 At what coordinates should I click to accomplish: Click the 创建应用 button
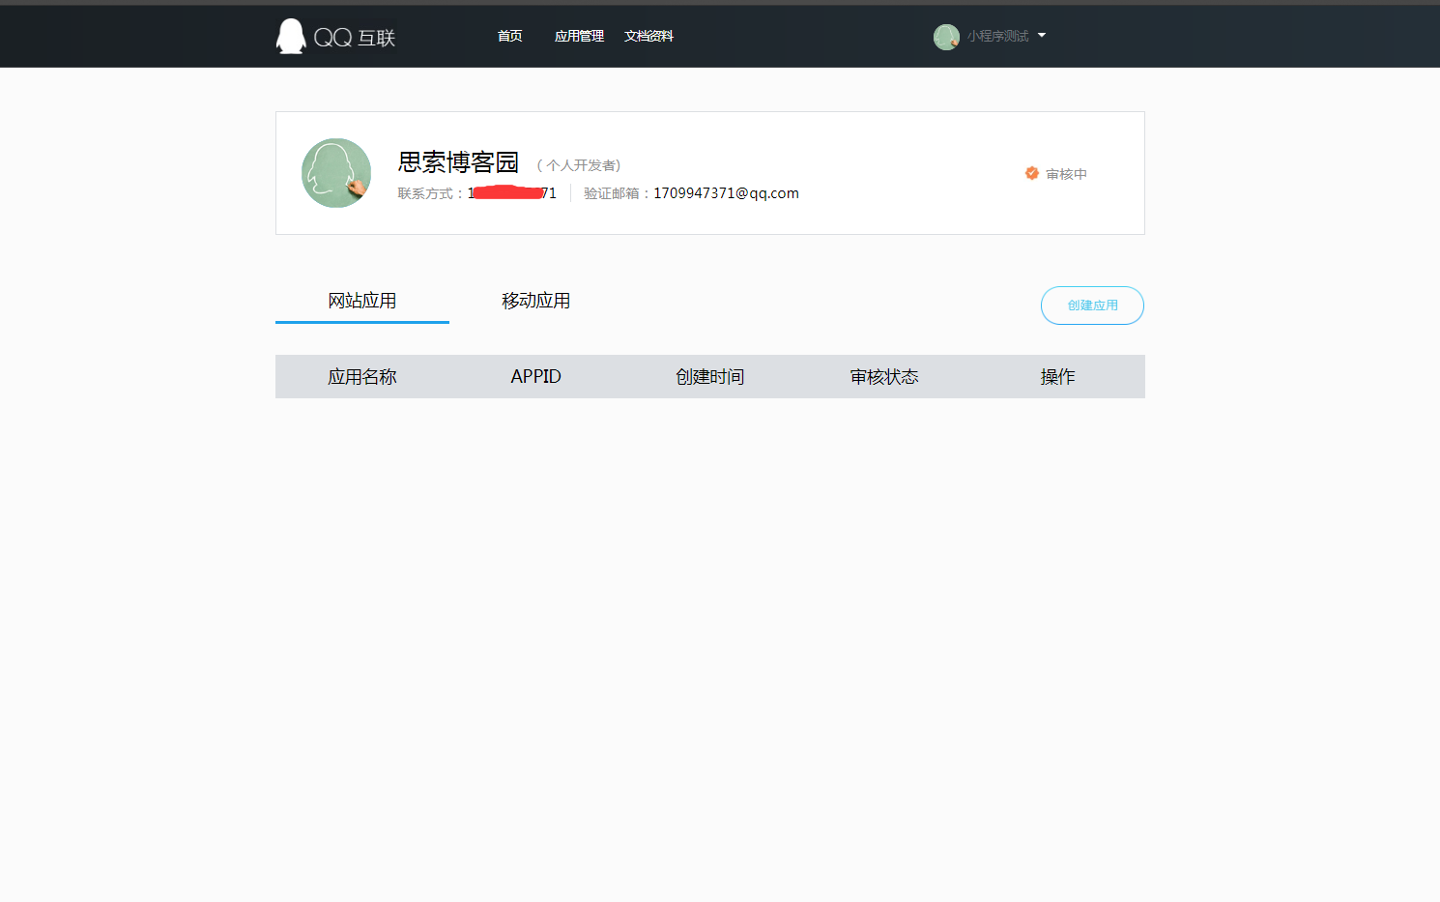tap(1092, 306)
